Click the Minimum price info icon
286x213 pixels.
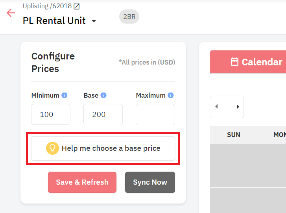pyautogui.click(x=65, y=95)
